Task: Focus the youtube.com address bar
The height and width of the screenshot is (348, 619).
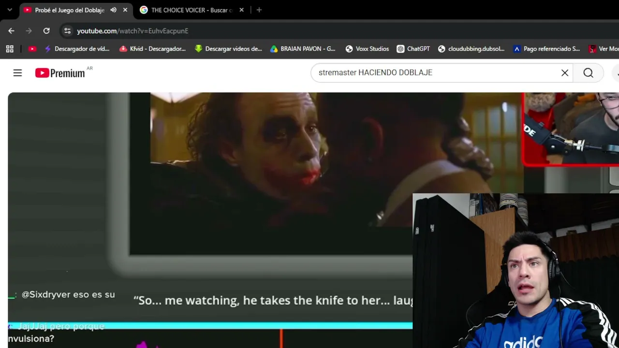Action: pyautogui.click(x=339, y=31)
